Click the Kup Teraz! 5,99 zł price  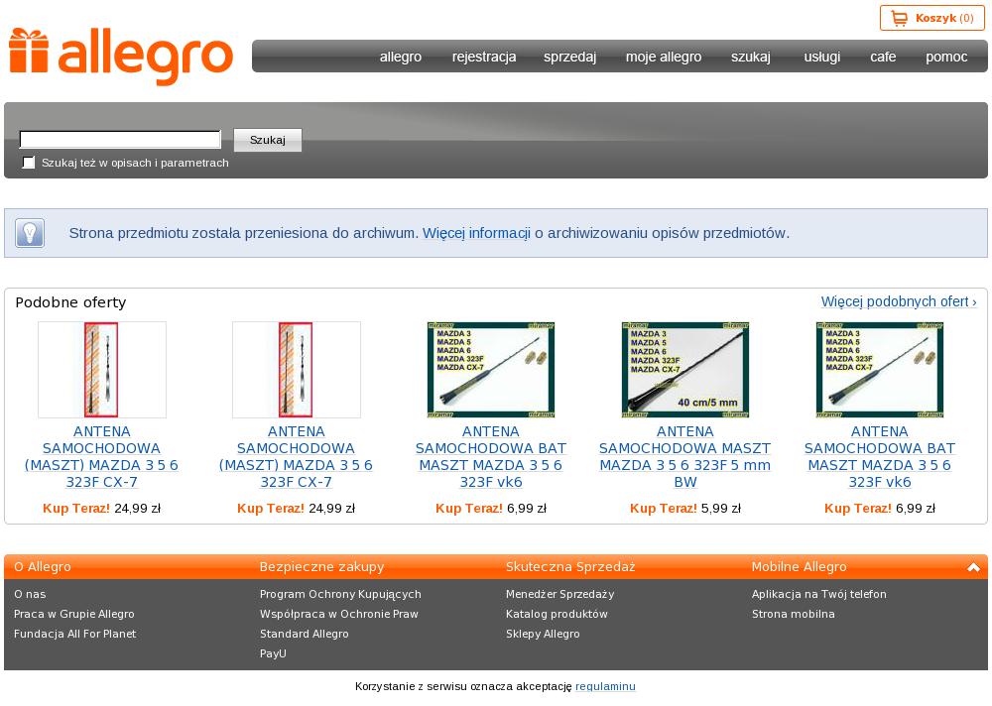[685, 508]
